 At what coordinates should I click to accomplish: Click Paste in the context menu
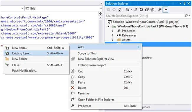coord(105,82)
